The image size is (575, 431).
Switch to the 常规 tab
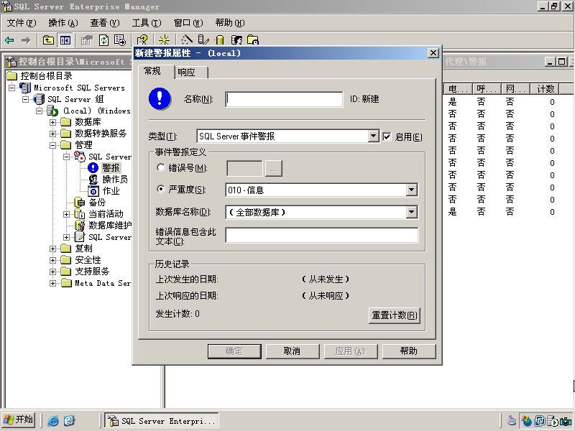coord(157,71)
